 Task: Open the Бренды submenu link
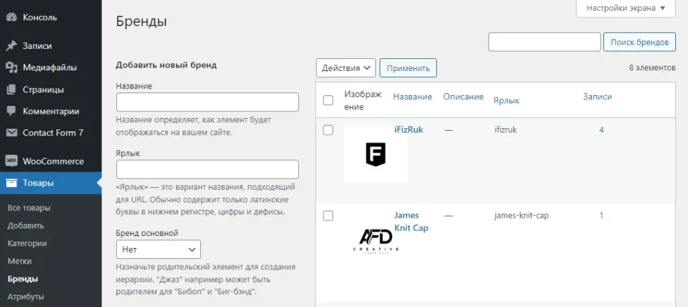[x=22, y=279]
